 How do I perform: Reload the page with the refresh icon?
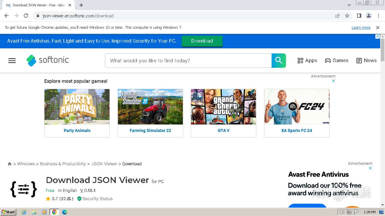point(26,16)
